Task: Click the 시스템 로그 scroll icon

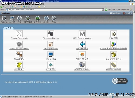Action: click(19, 65)
